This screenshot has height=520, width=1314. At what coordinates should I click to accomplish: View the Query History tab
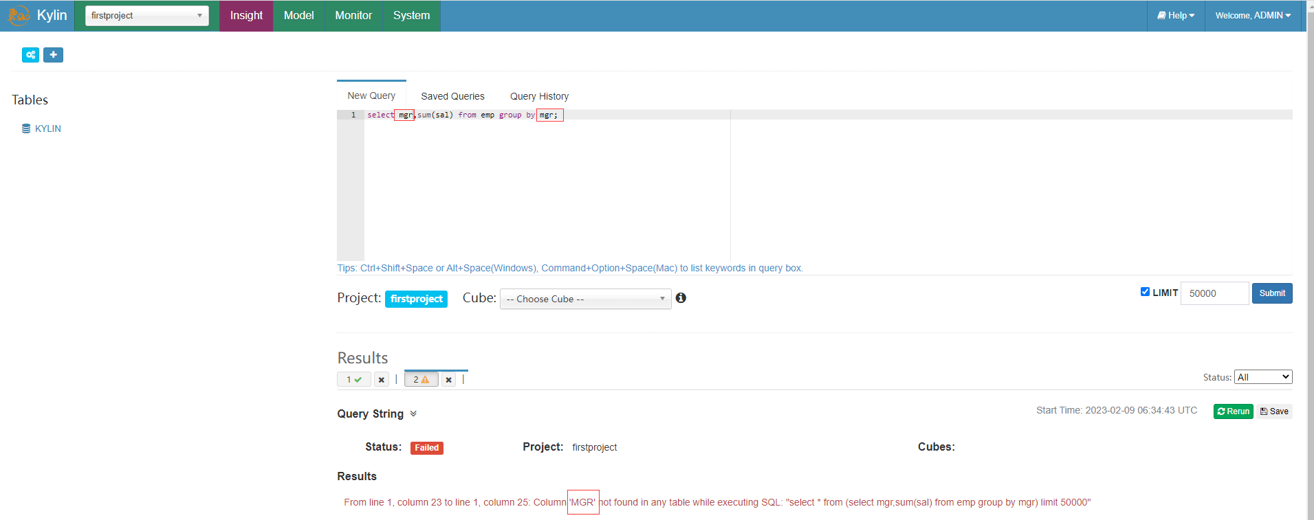pyautogui.click(x=539, y=96)
